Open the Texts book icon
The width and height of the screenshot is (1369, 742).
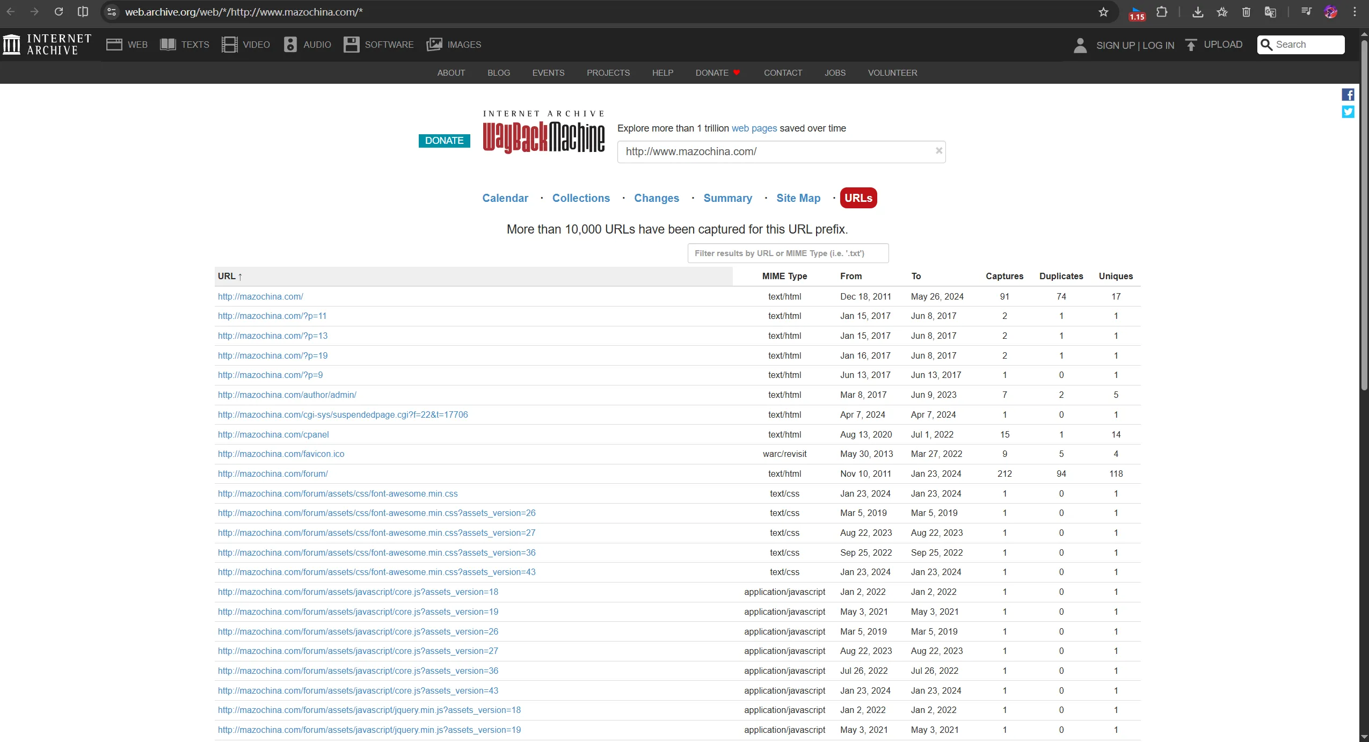168,45
